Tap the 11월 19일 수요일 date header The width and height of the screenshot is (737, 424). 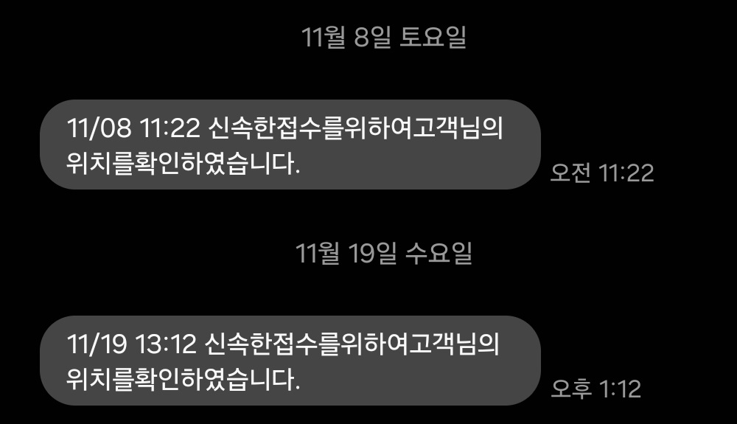click(x=383, y=254)
